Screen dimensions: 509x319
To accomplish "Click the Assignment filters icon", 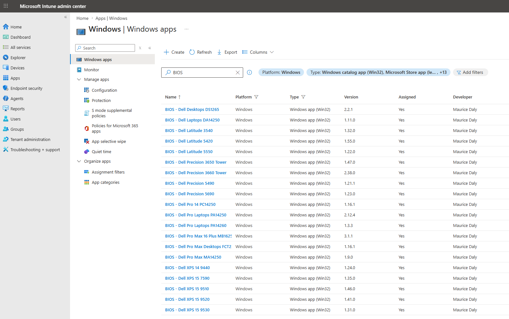I will point(87,172).
